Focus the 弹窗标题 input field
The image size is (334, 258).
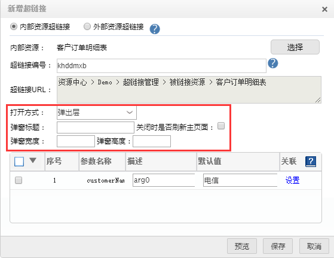pos(96,128)
